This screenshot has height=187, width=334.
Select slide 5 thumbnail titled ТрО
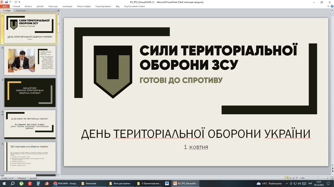click(x=30, y=157)
